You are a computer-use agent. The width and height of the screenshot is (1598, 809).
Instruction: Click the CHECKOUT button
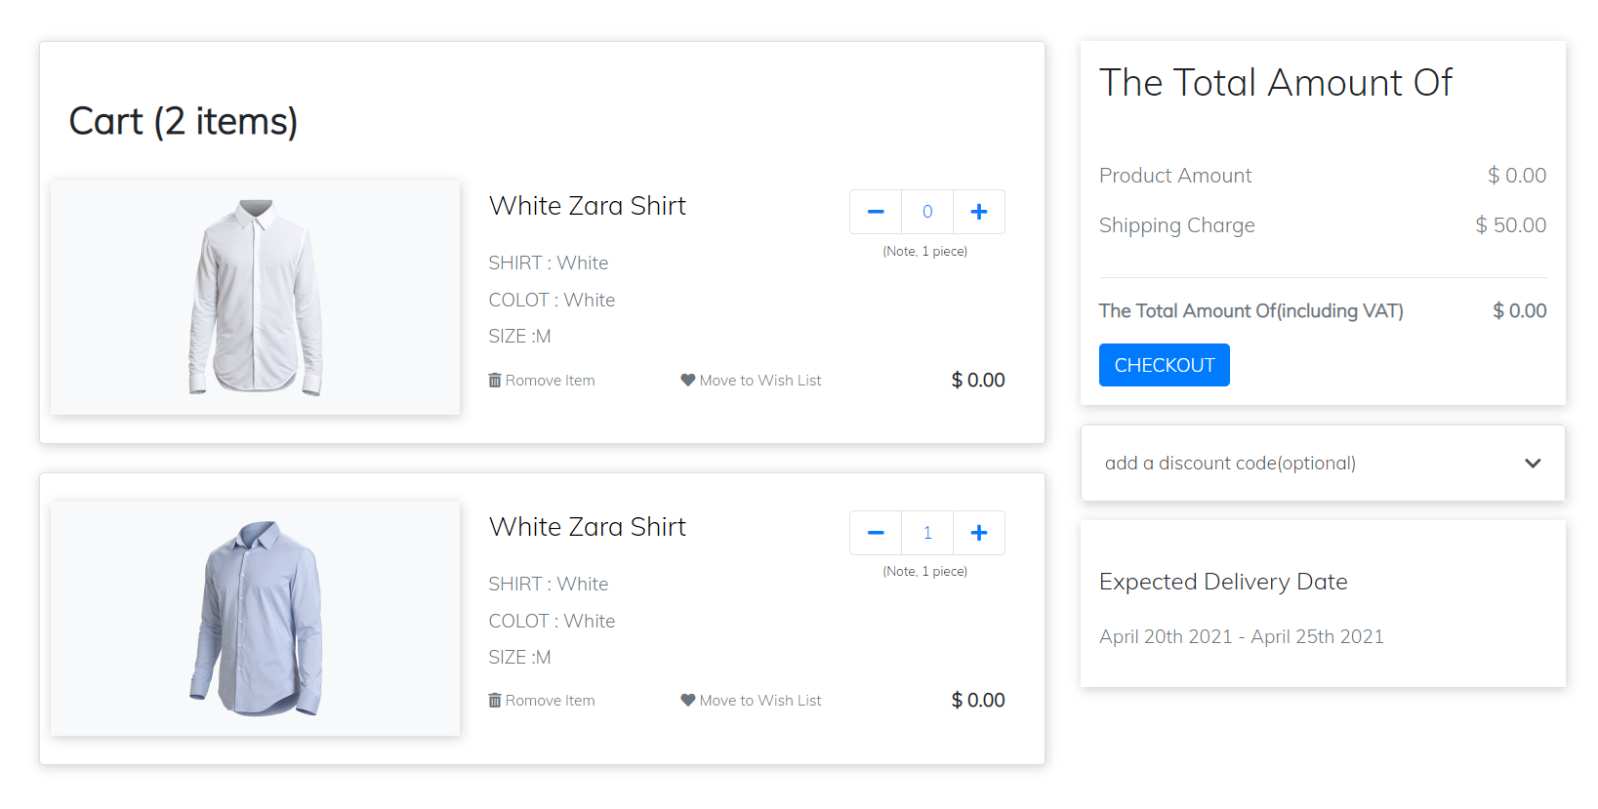click(1165, 365)
